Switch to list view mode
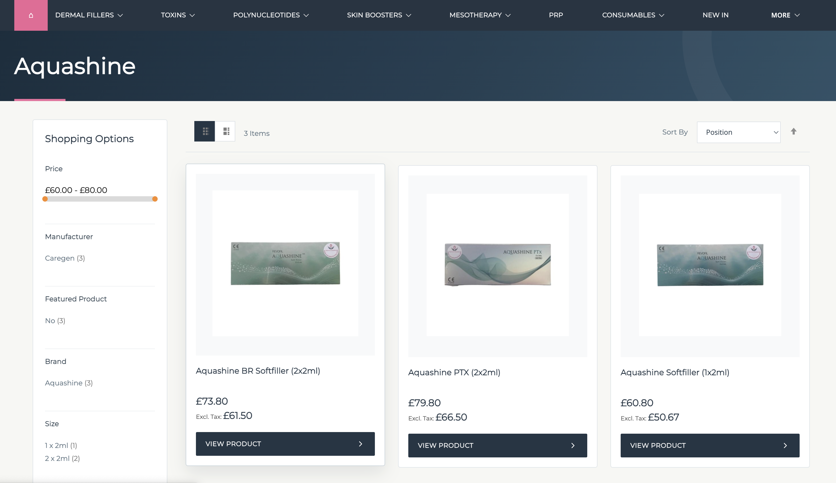 (x=226, y=131)
